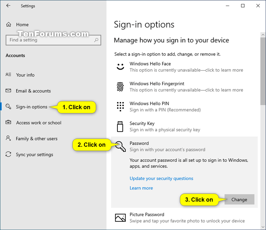The width and height of the screenshot is (266, 230).
Task: Click the Sync your settings arrows icon
Action: point(8,154)
